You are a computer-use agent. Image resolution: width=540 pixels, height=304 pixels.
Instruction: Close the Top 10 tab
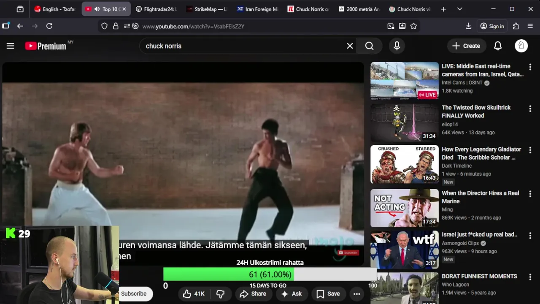(x=124, y=9)
